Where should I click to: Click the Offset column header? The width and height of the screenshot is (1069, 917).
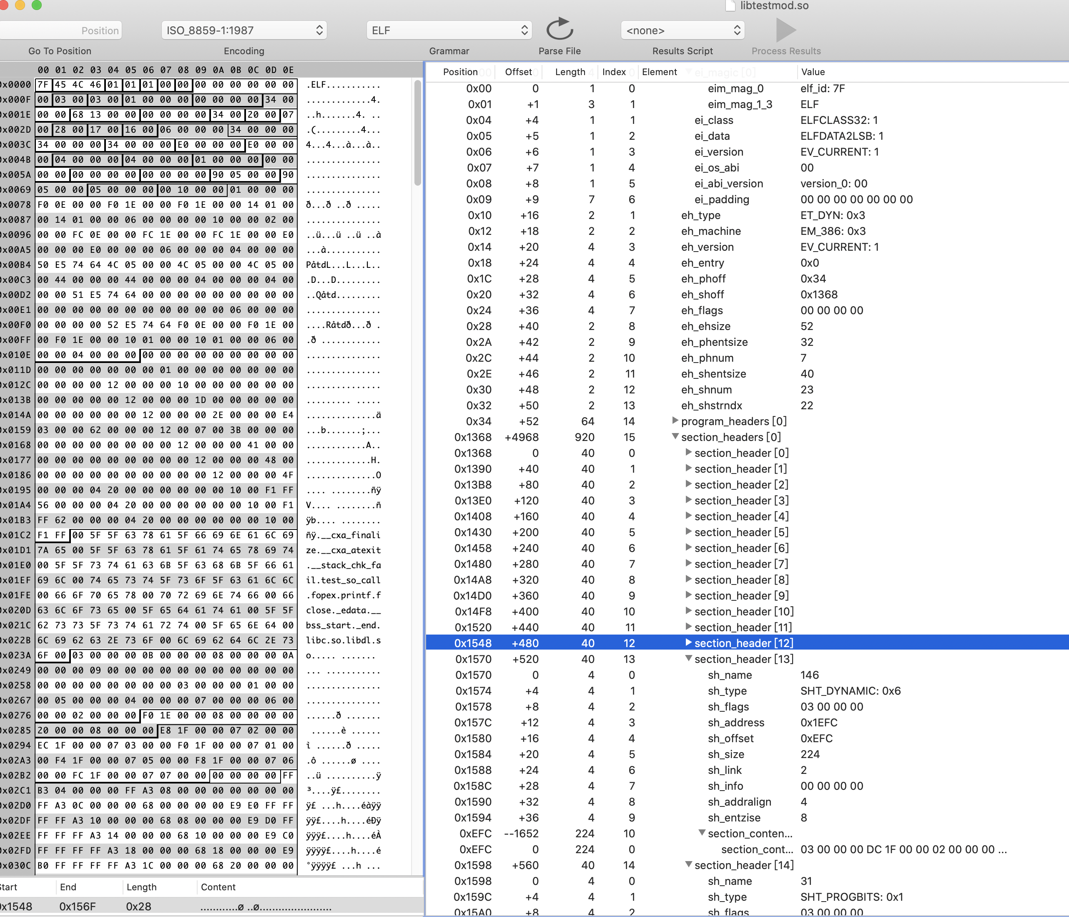pos(518,72)
